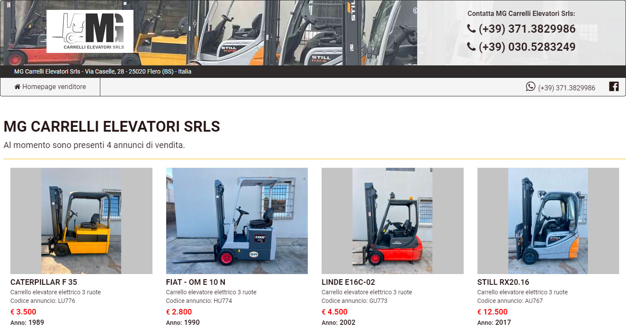Click the home icon beside Homepage venditore
626x336 pixels.
pyautogui.click(x=17, y=87)
